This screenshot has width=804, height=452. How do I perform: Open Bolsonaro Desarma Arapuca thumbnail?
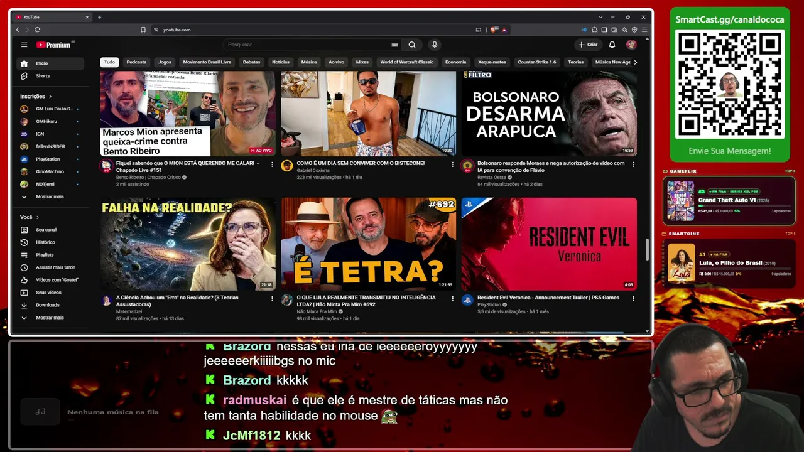(549, 113)
